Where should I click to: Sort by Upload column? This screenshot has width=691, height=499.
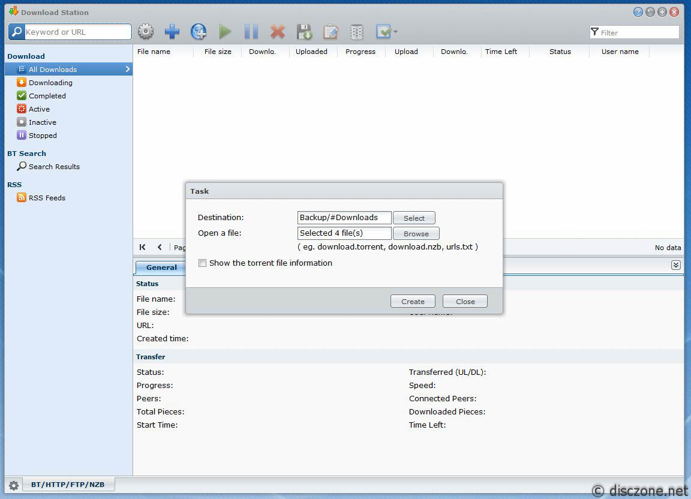point(406,52)
